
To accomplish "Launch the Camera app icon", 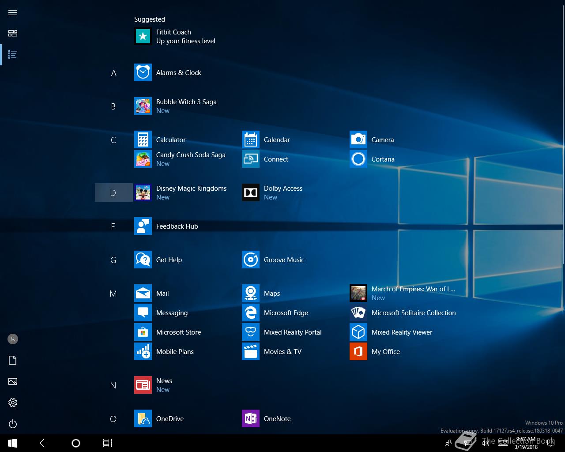I will coord(358,139).
